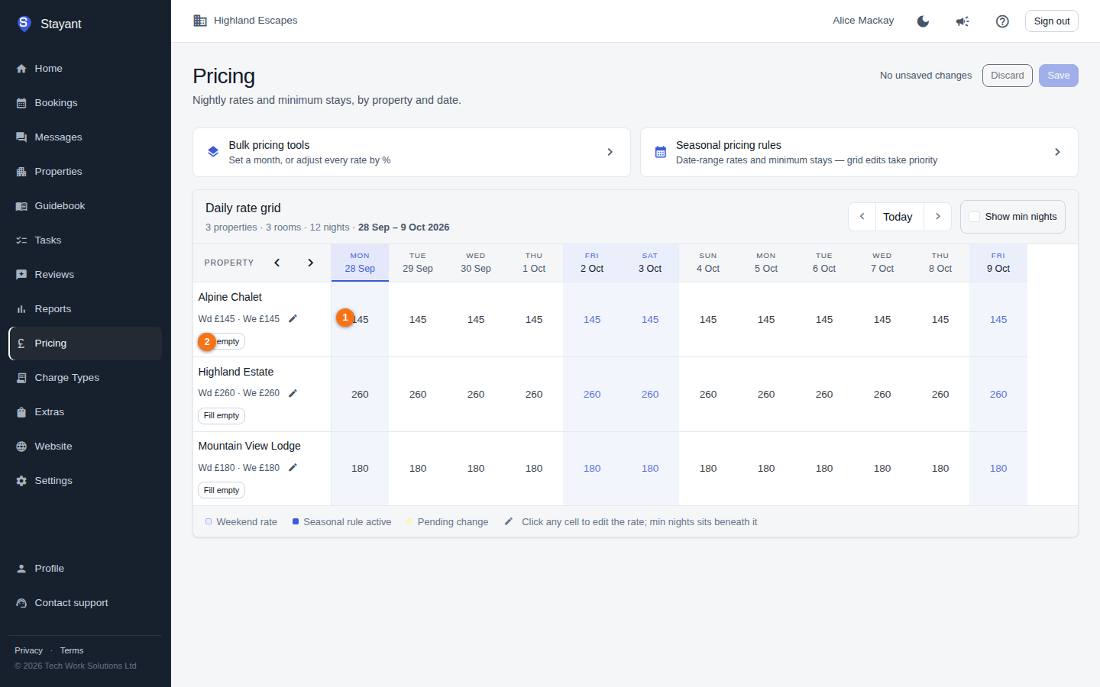Click the Tasks checklist icon
1100x687 pixels.
pos(21,240)
